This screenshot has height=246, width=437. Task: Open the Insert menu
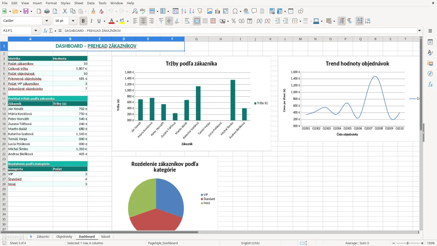(x=38, y=3)
